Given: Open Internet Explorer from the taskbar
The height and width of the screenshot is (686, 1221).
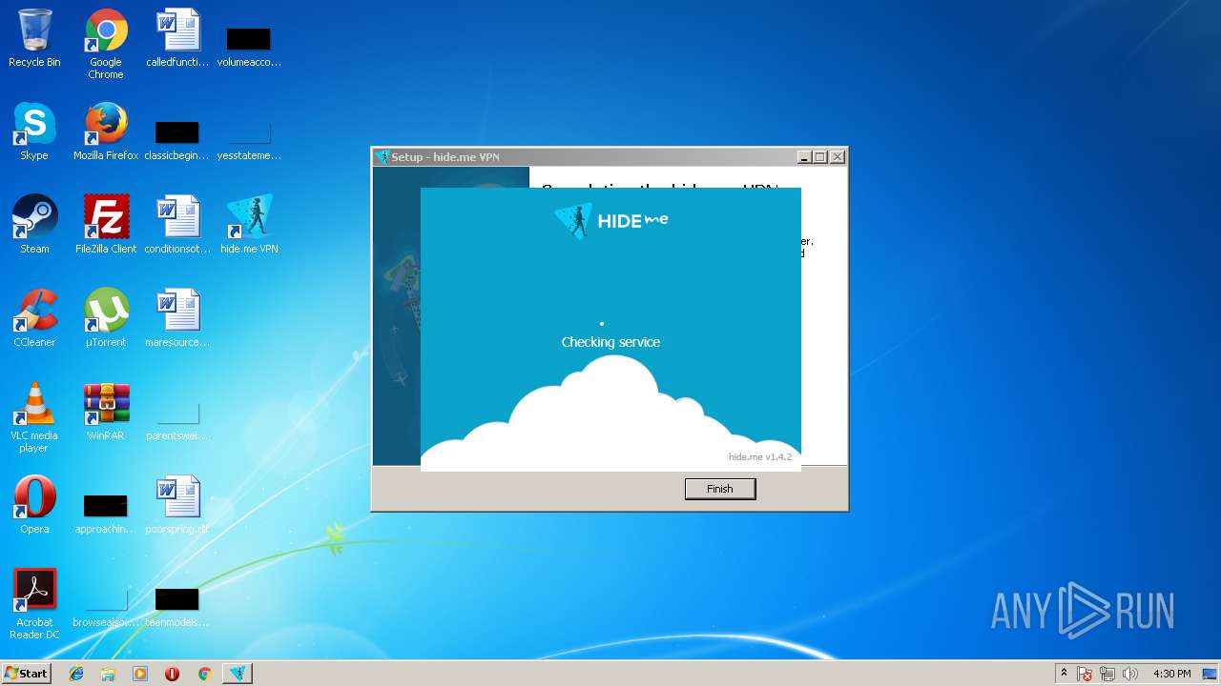Looking at the screenshot, I should click(76, 674).
